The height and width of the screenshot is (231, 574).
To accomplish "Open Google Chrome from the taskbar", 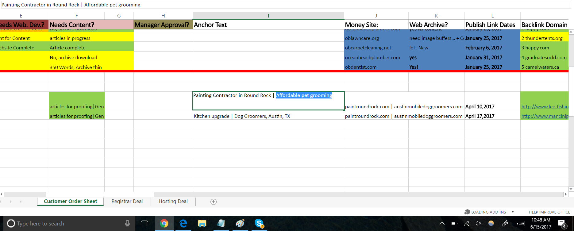I will coord(164,223).
